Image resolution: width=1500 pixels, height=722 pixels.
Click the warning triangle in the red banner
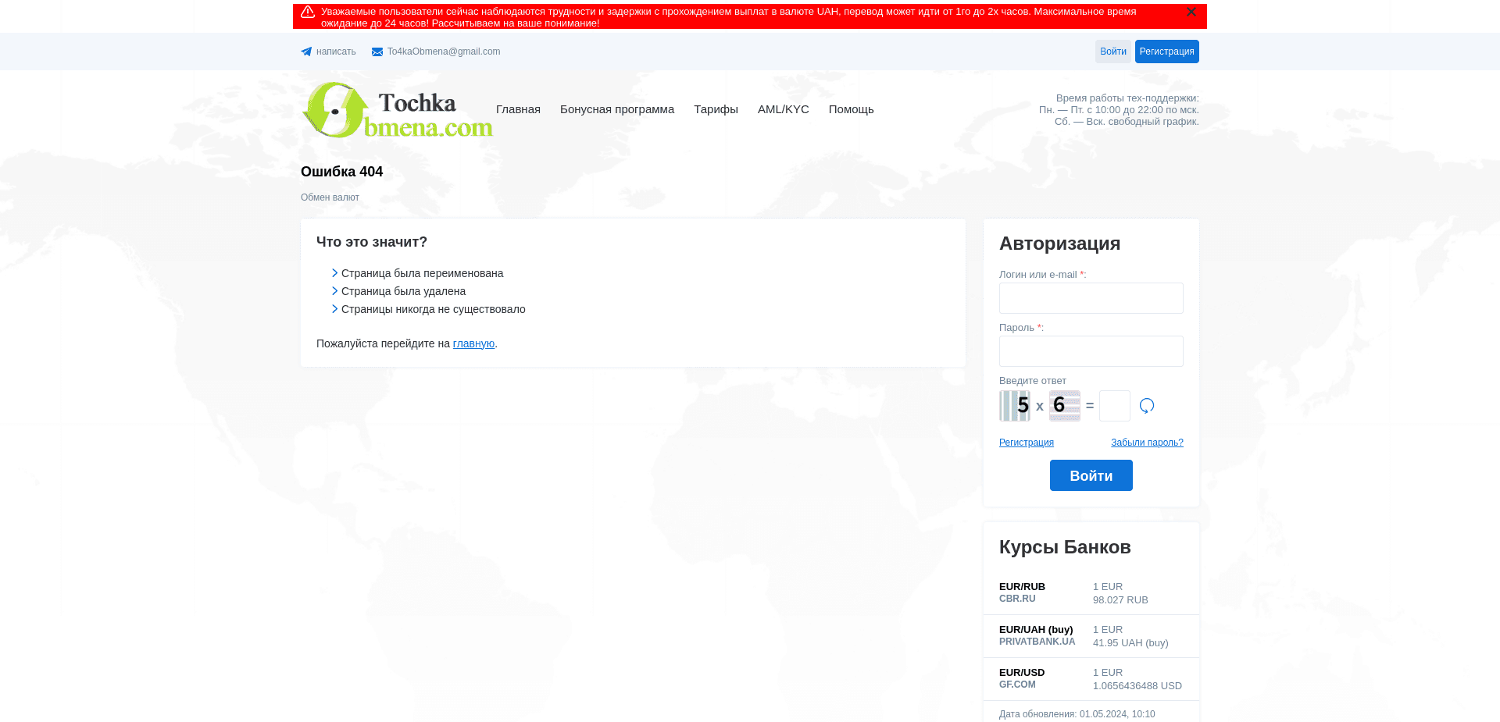coord(308,12)
